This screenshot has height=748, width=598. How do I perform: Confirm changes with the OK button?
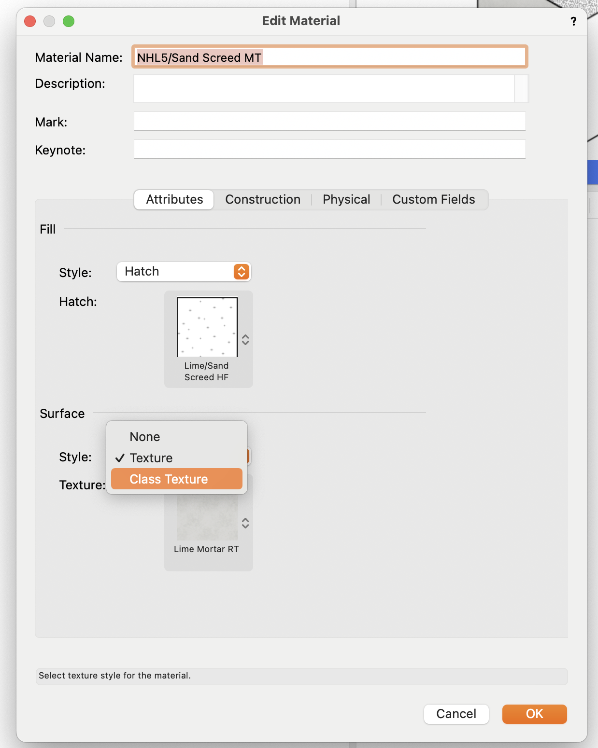click(x=534, y=714)
